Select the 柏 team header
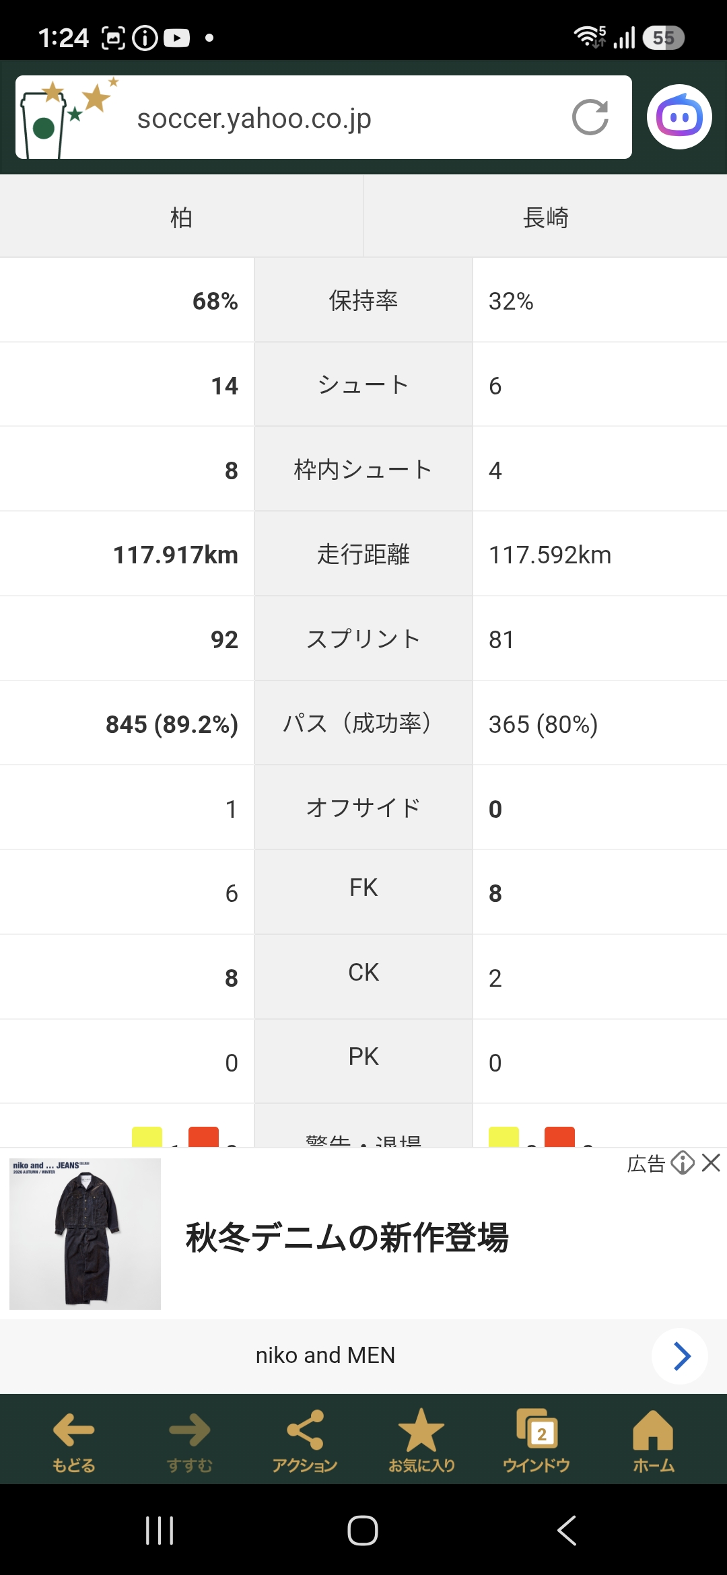 (x=181, y=217)
